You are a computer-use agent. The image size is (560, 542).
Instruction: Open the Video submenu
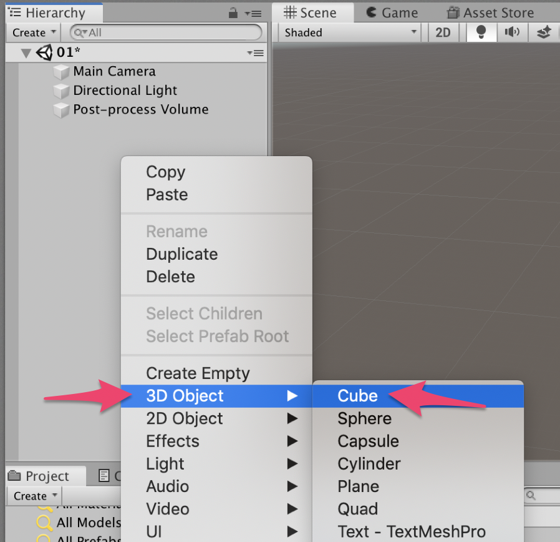216,509
